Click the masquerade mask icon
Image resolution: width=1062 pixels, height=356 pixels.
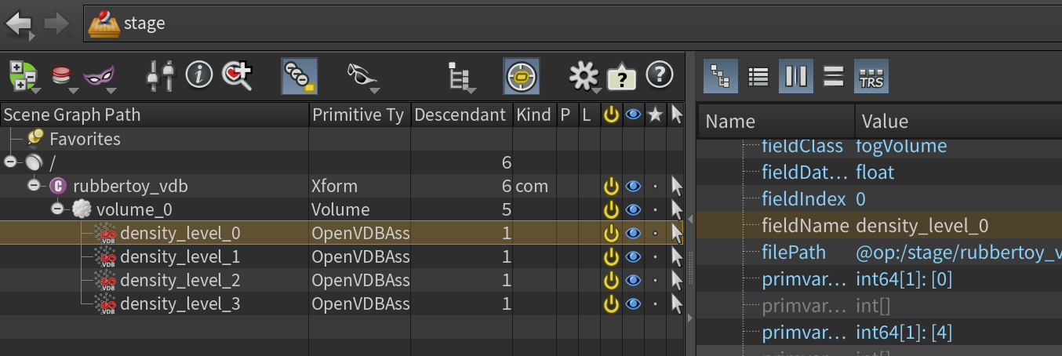point(98,75)
